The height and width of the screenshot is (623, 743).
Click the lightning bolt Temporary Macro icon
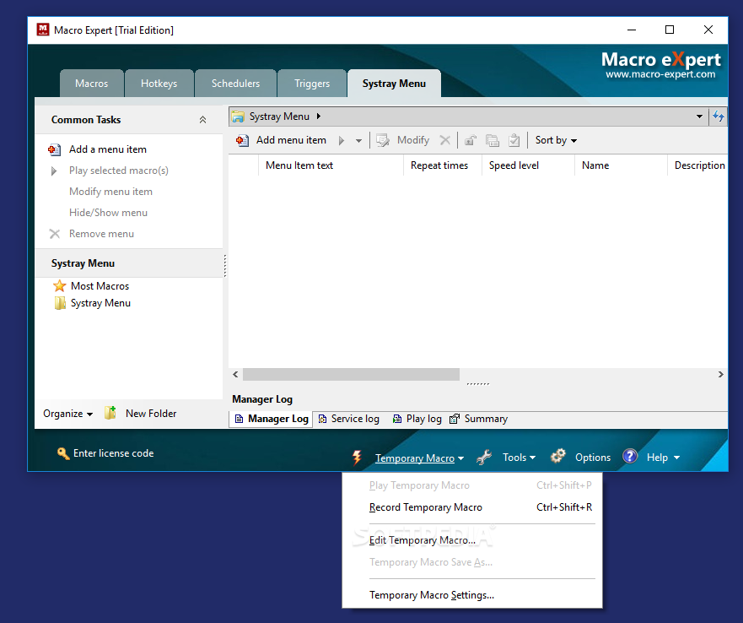357,458
